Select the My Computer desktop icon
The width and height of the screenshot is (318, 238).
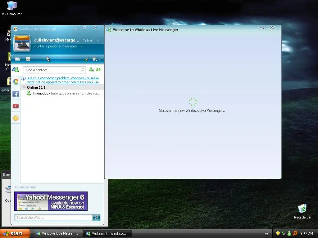(x=12, y=8)
